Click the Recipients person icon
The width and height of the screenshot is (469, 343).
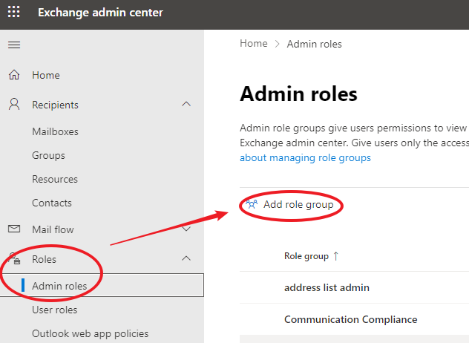[14, 105]
